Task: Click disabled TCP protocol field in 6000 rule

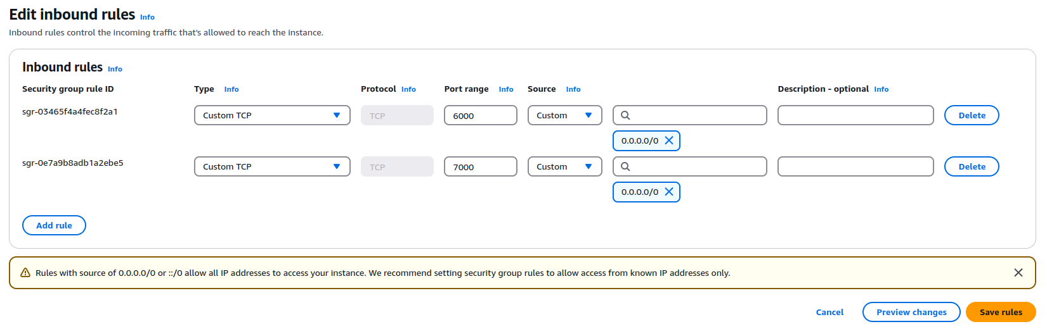Action: point(397,115)
